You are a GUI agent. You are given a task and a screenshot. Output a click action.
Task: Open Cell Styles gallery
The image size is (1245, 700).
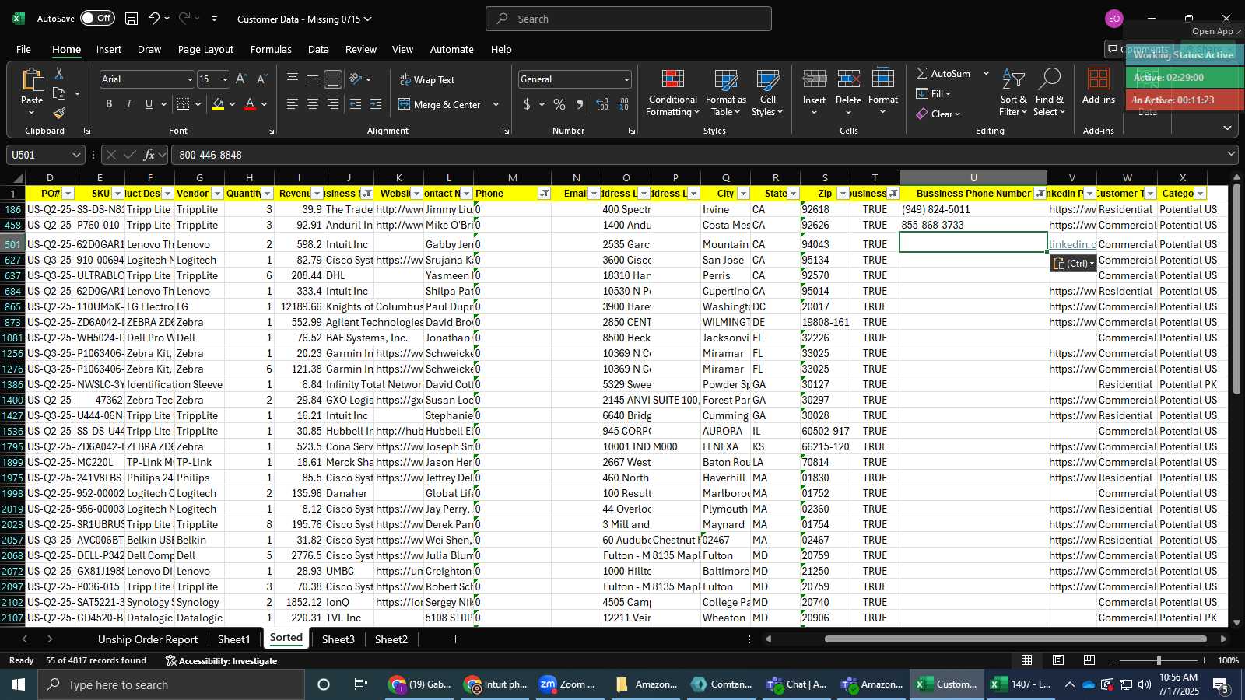click(x=767, y=93)
